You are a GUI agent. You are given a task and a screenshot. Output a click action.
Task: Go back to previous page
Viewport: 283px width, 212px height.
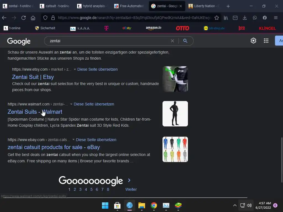point(4,18)
